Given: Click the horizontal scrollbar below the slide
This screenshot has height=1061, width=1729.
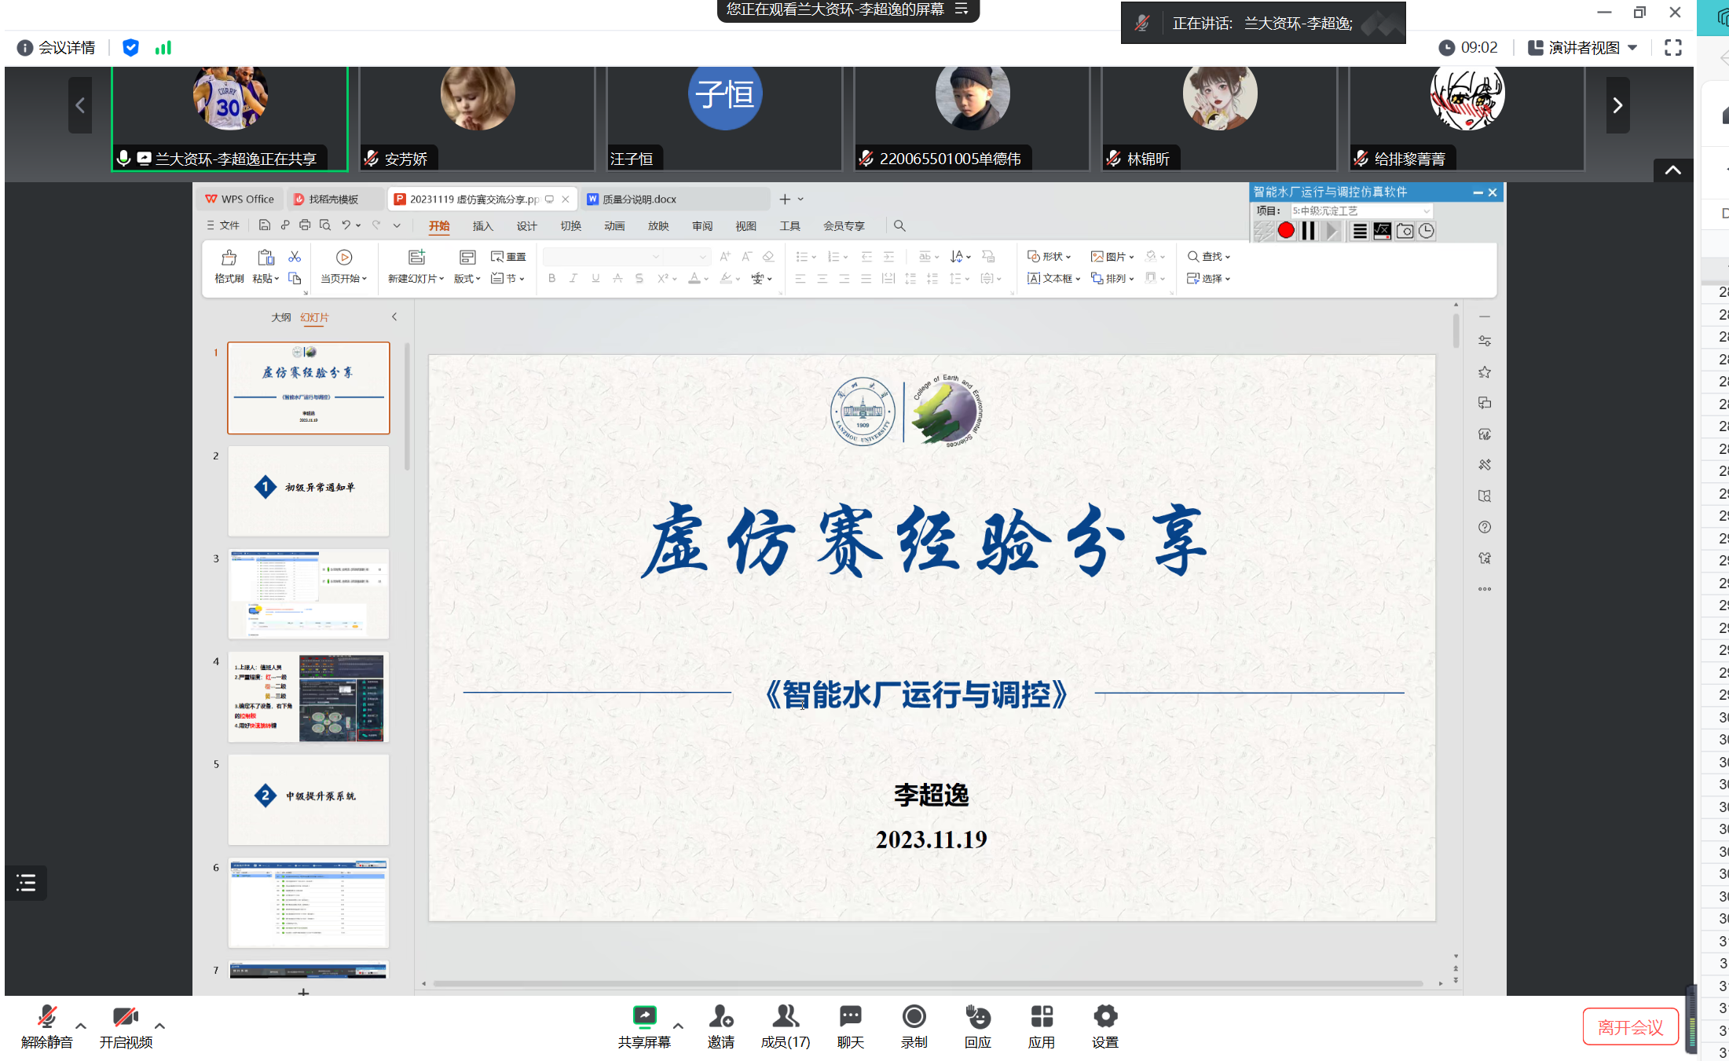Looking at the screenshot, I should (x=927, y=983).
